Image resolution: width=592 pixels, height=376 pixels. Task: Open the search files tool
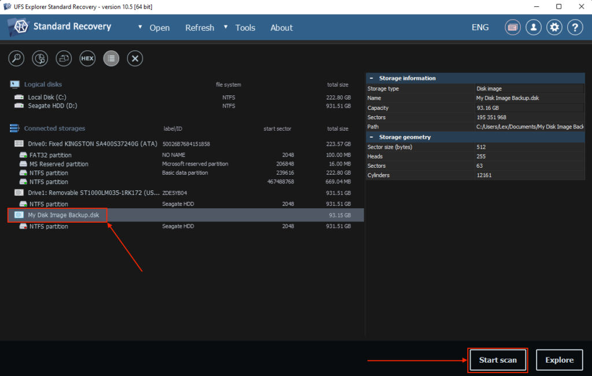16,58
